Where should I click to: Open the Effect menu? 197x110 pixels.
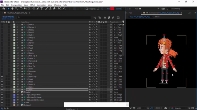tap(33, 5)
